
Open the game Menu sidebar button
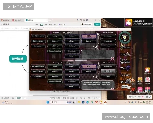125,82
